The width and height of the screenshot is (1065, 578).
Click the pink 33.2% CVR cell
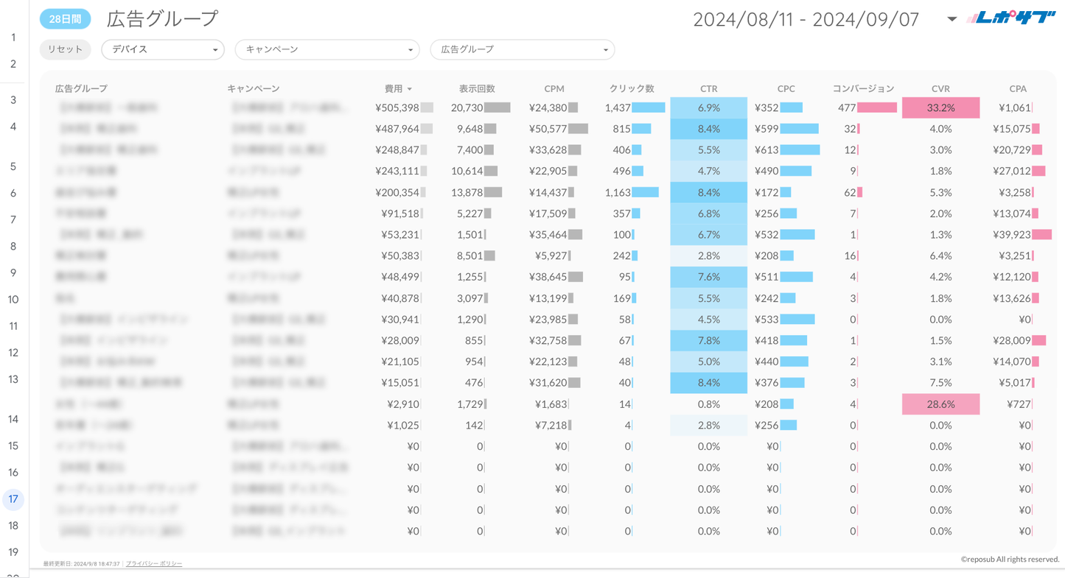point(940,108)
